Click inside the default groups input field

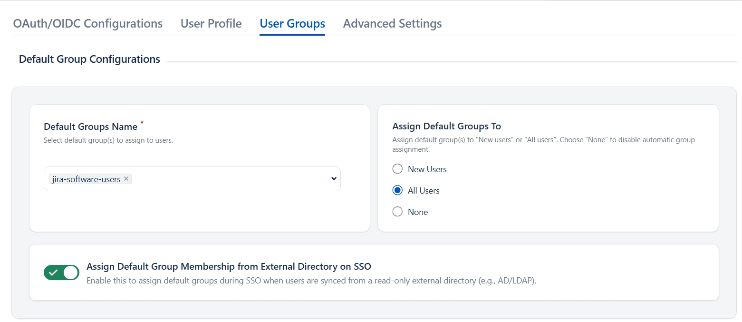click(x=214, y=179)
